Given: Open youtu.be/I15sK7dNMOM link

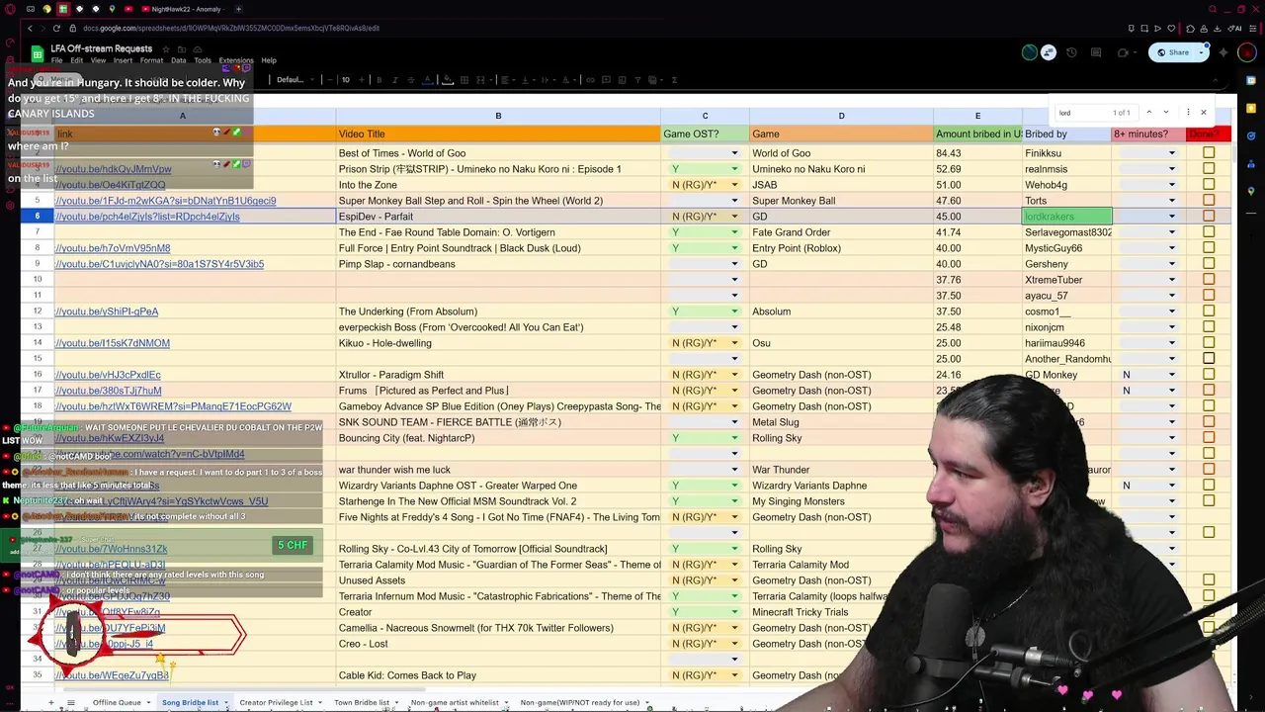Looking at the screenshot, I should click(113, 343).
